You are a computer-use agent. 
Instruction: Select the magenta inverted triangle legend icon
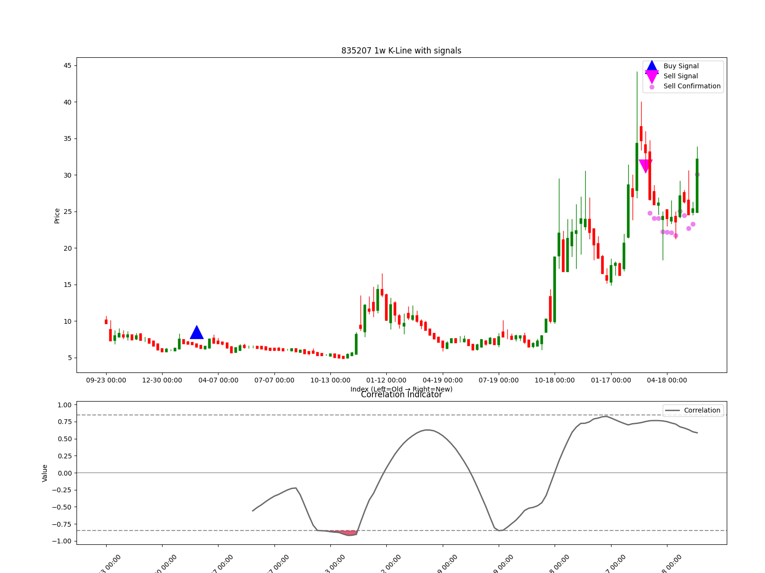point(652,77)
